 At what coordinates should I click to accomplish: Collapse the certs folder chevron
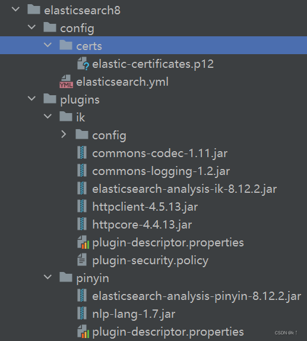click(48, 45)
